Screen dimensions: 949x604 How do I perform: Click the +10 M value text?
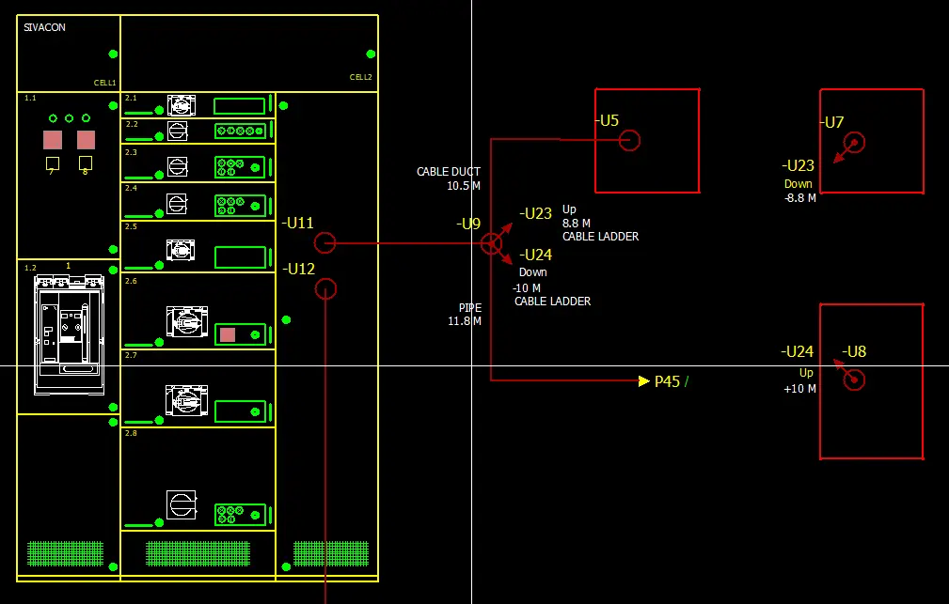coord(800,389)
